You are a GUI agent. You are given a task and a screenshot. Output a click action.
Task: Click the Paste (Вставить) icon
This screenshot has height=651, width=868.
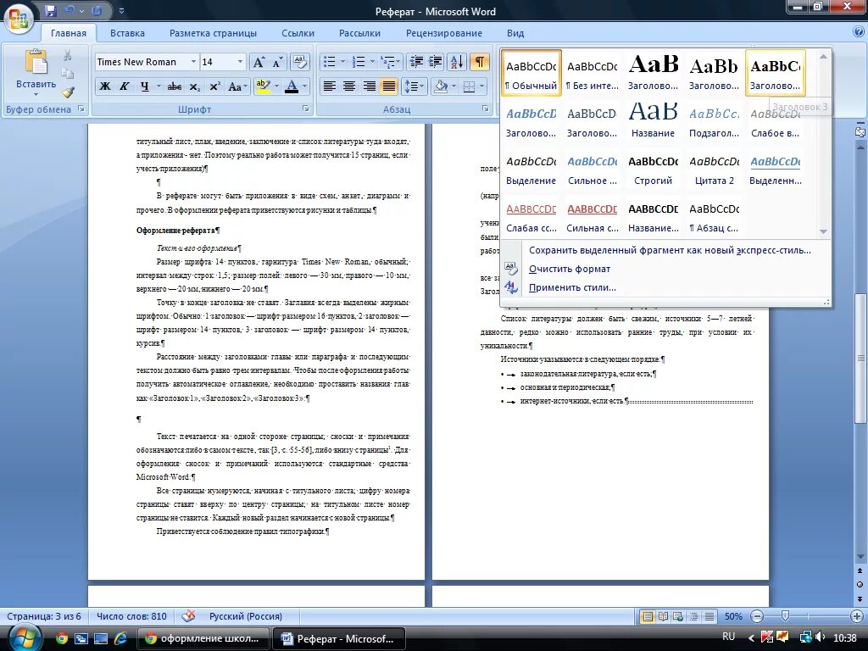point(36,62)
